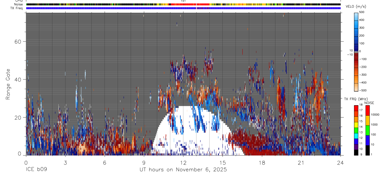This screenshot has height=176, width=383.
Task: Pick the purple segment of TX FRQ colorbar
Action: tap(356, 147)
